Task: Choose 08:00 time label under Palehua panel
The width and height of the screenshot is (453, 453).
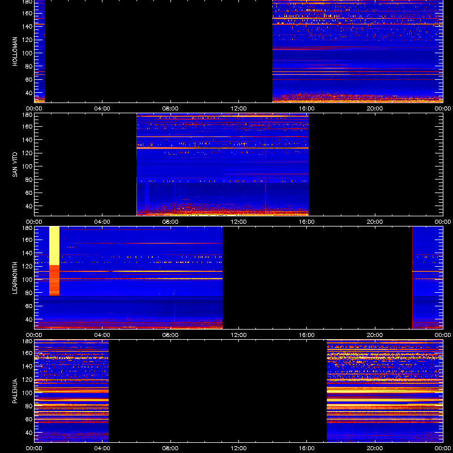Action: [170, 448]
